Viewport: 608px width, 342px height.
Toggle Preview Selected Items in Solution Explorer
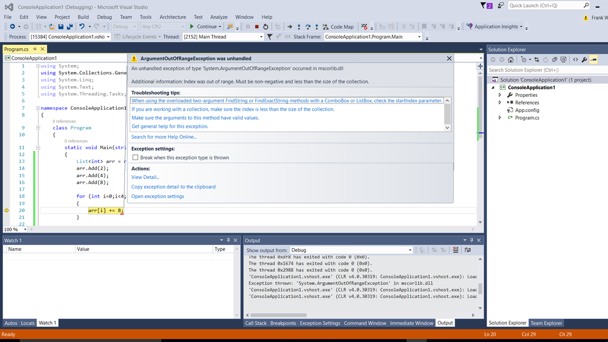(x=593, y=60)
